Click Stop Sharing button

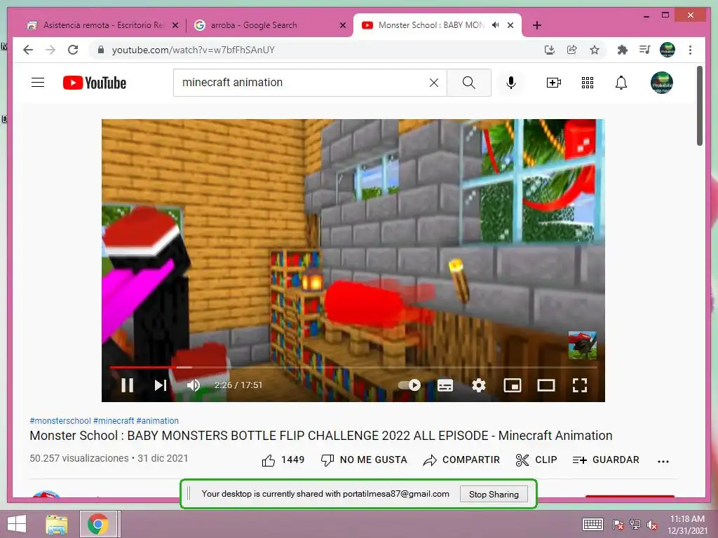coord(494,494)
